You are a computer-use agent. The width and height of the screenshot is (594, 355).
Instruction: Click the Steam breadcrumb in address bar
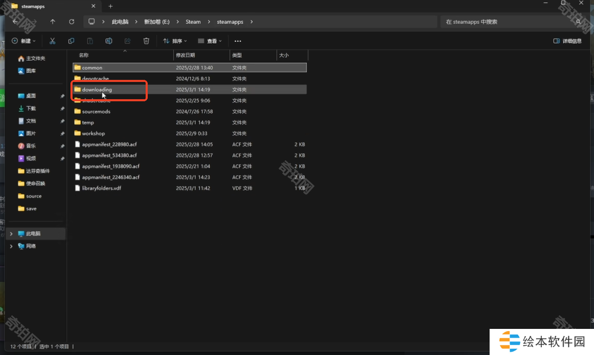pyautogui.click(x=193, y=22)
